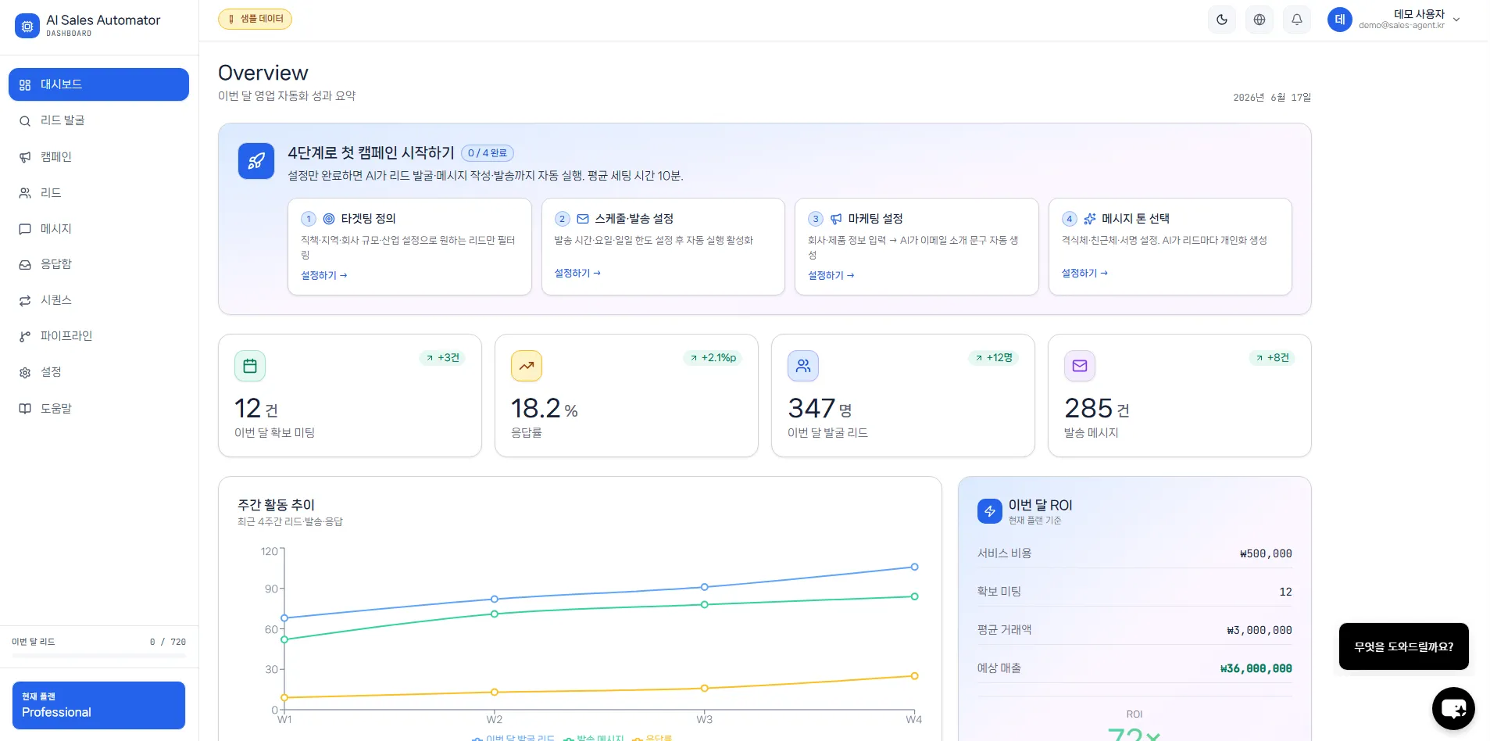The height and width of the screenshot is (741, 1490).
Task: Click the AI Sales Automator logo icon
Action: click(x=27, y=26)
